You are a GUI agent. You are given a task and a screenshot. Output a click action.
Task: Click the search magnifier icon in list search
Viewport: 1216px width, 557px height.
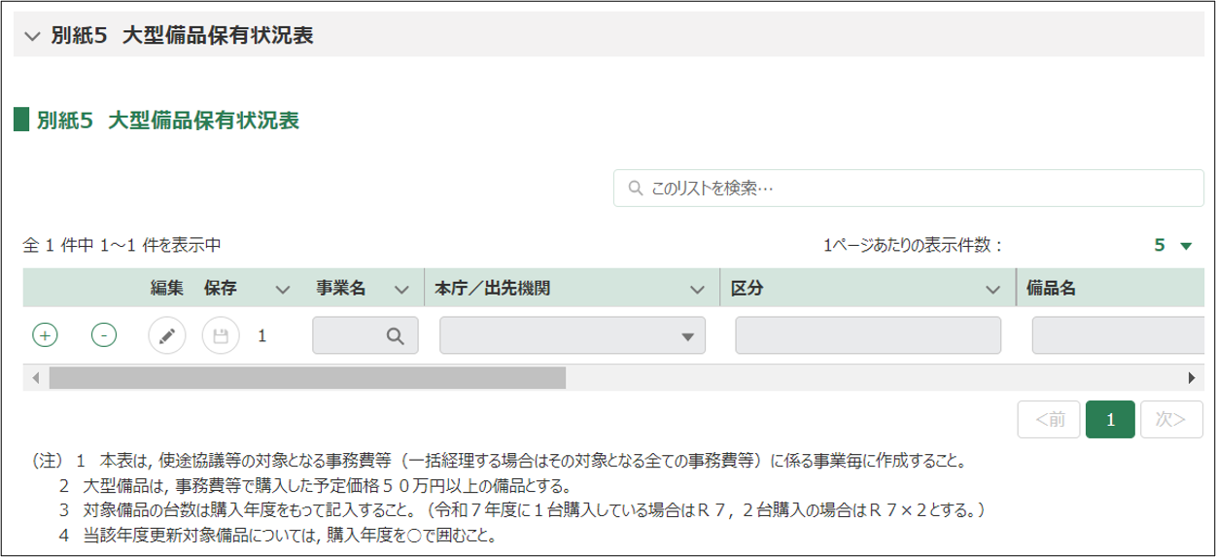click(x=636, y=188)
